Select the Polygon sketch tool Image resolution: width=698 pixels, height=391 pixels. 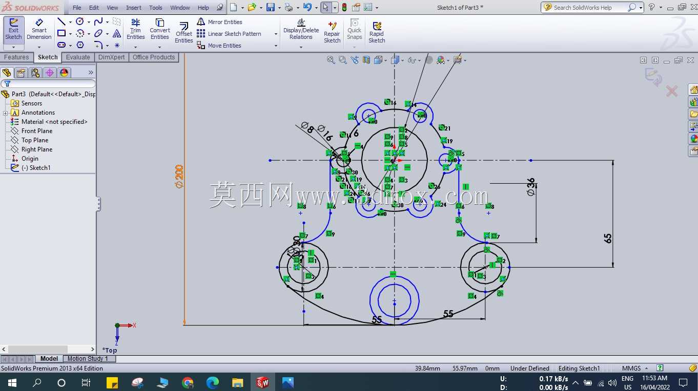click(80, 45)
